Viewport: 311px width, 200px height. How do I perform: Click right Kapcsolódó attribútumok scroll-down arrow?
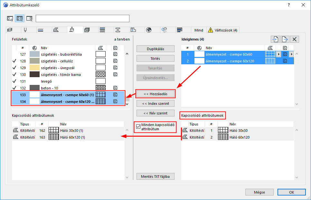coord(297,177)
